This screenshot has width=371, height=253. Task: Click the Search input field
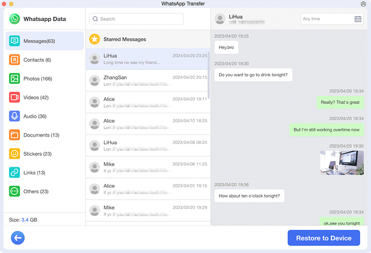(x=137, y=19)
